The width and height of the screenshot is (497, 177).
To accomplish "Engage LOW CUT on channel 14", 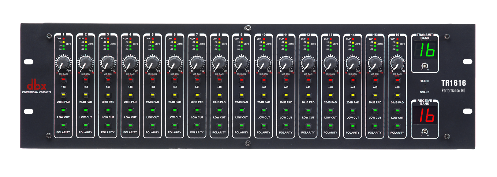I will coord(353,111).
